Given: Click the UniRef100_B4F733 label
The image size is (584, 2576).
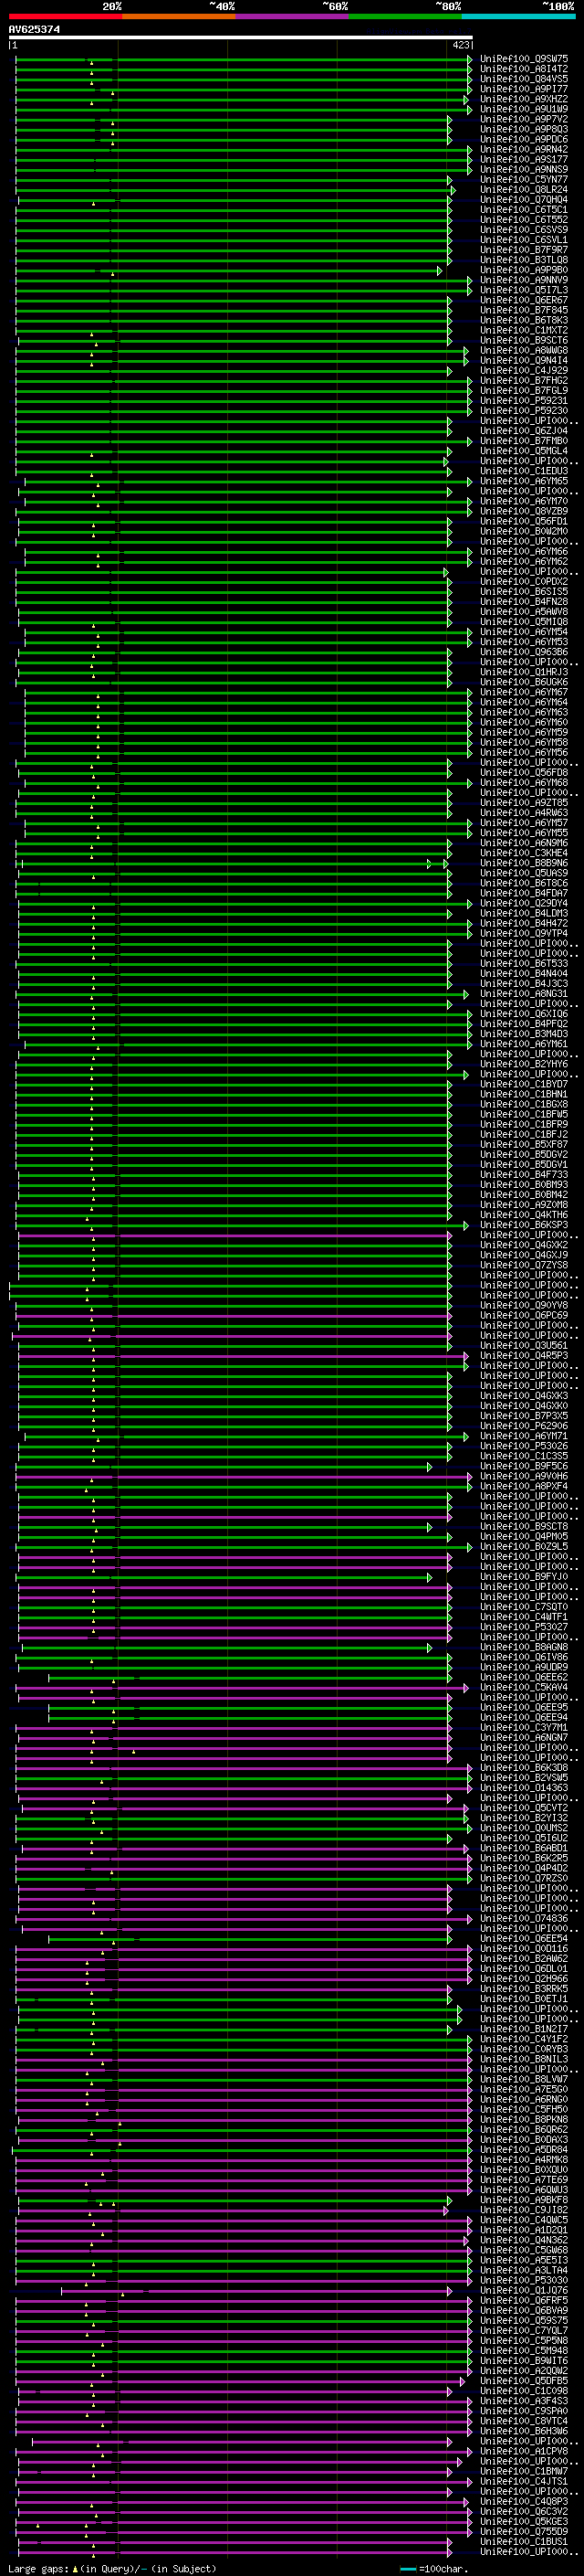Looking at the screenshot, I should click(524, 1174).
